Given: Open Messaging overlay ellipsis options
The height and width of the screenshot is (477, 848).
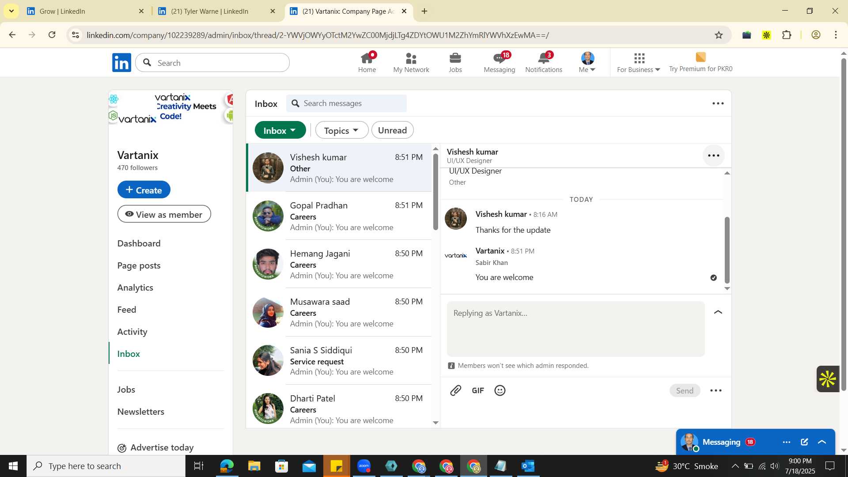Looking at the screenshot, I should (787, 442).
